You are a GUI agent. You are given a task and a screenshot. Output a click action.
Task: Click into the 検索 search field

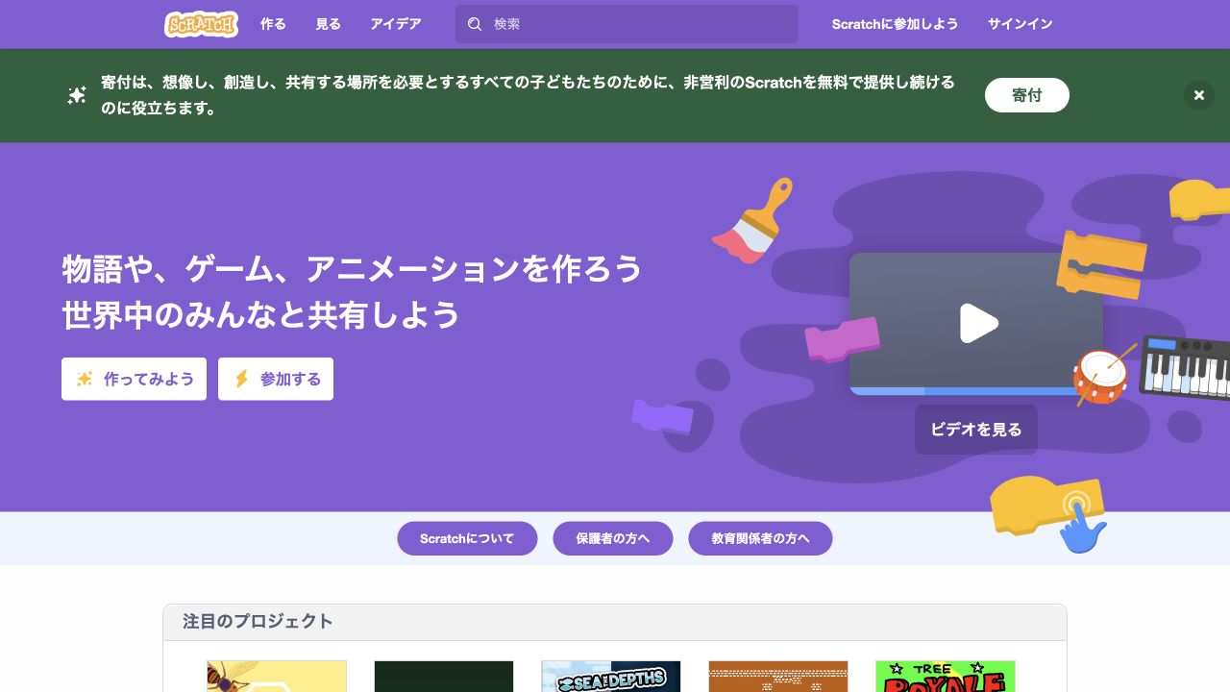[x=627, y=24]
